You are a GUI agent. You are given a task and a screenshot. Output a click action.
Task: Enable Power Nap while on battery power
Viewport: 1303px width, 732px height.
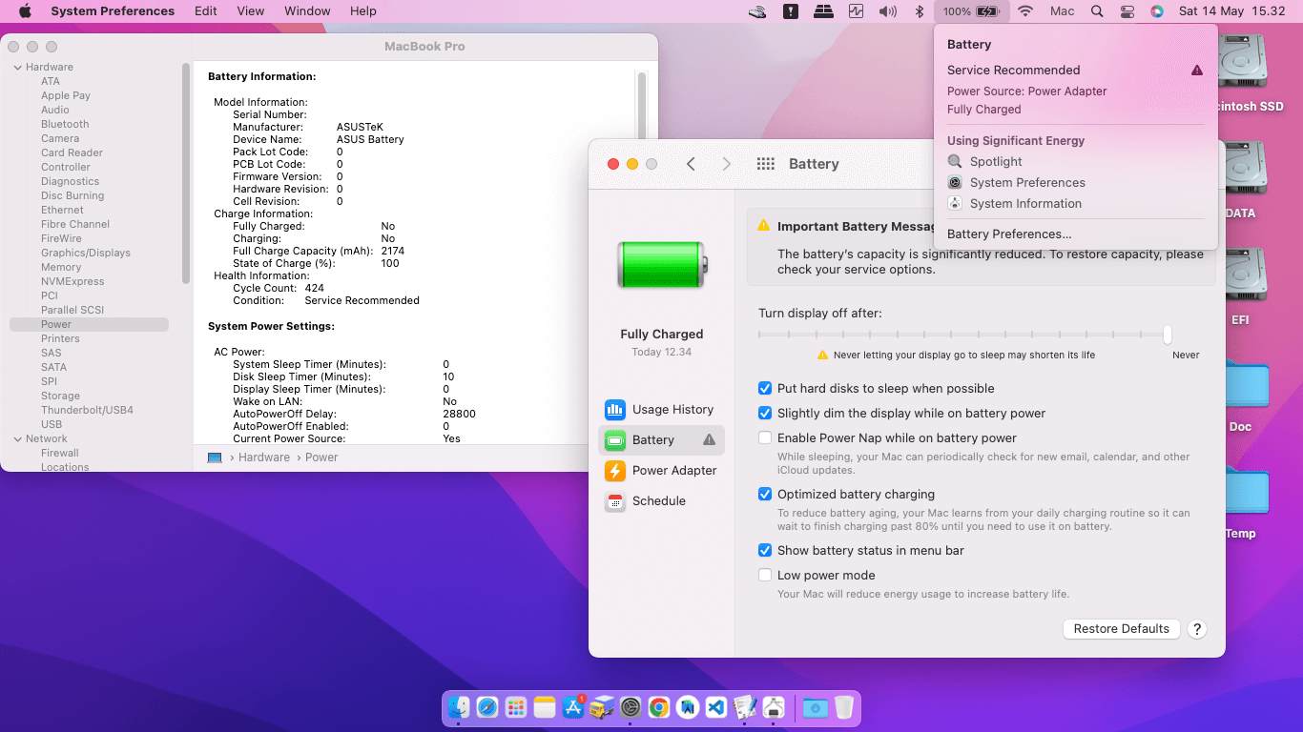(765, 438)
